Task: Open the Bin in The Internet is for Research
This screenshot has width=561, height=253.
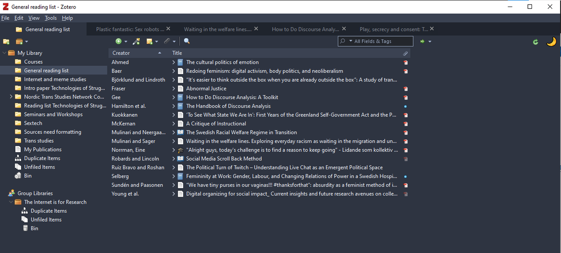Action: pyautogui.click(x=34, y=228)
